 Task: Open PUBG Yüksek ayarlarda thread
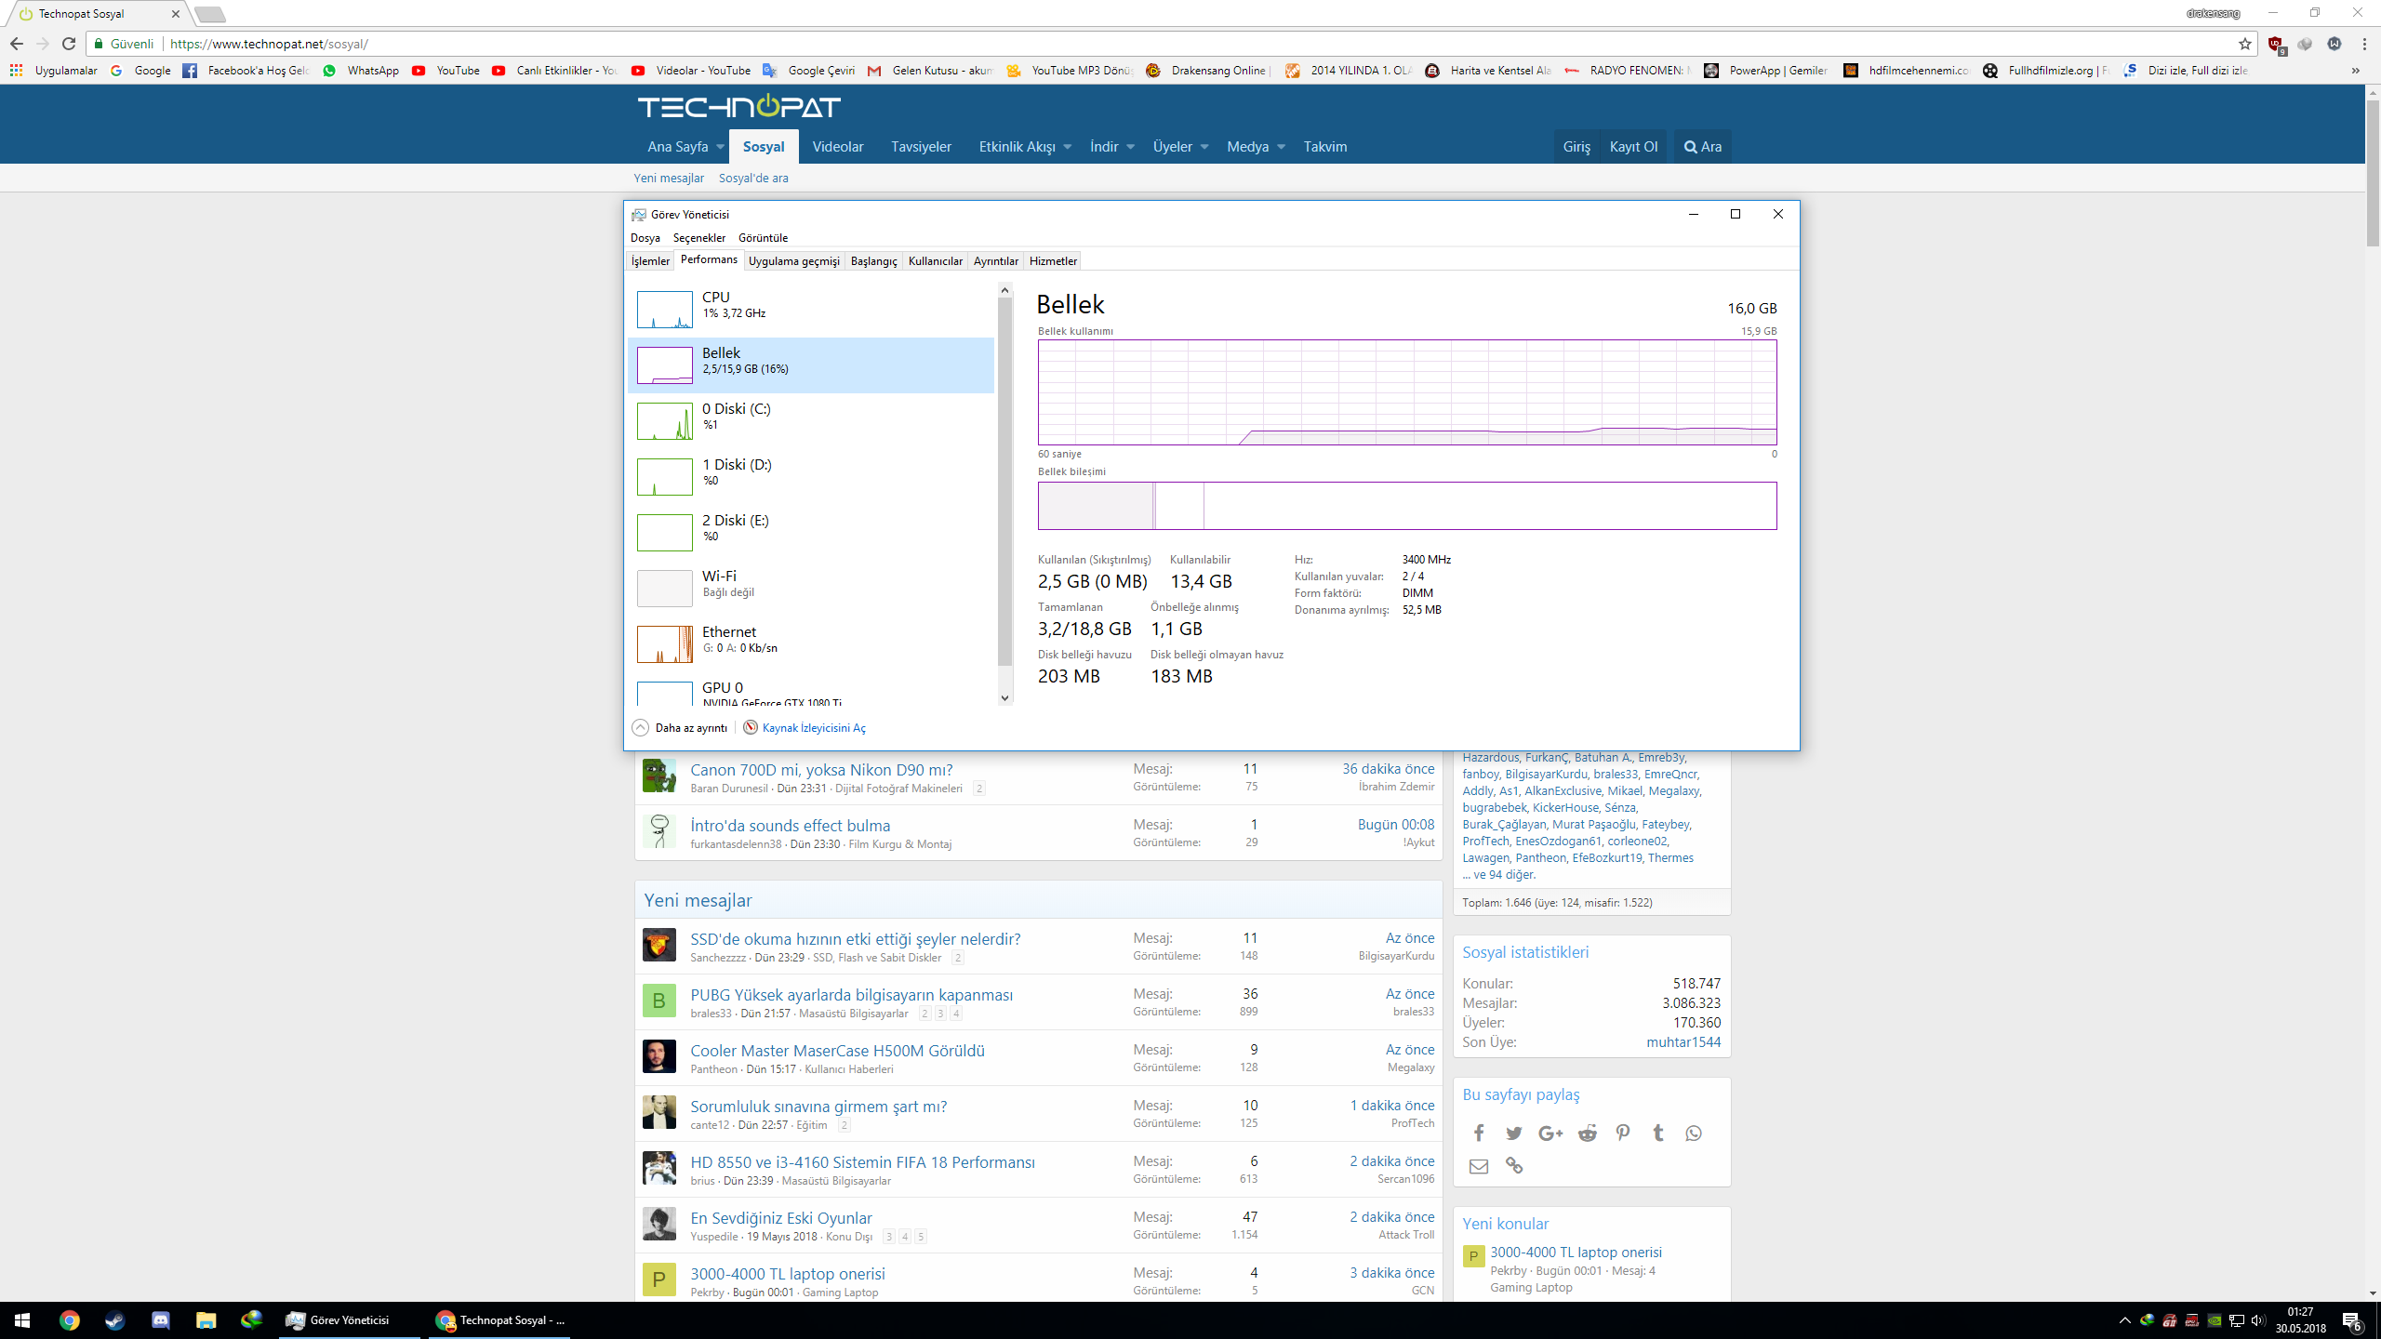coord(851,994)
